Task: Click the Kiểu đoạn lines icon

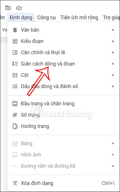Action: tap(15, 41)
